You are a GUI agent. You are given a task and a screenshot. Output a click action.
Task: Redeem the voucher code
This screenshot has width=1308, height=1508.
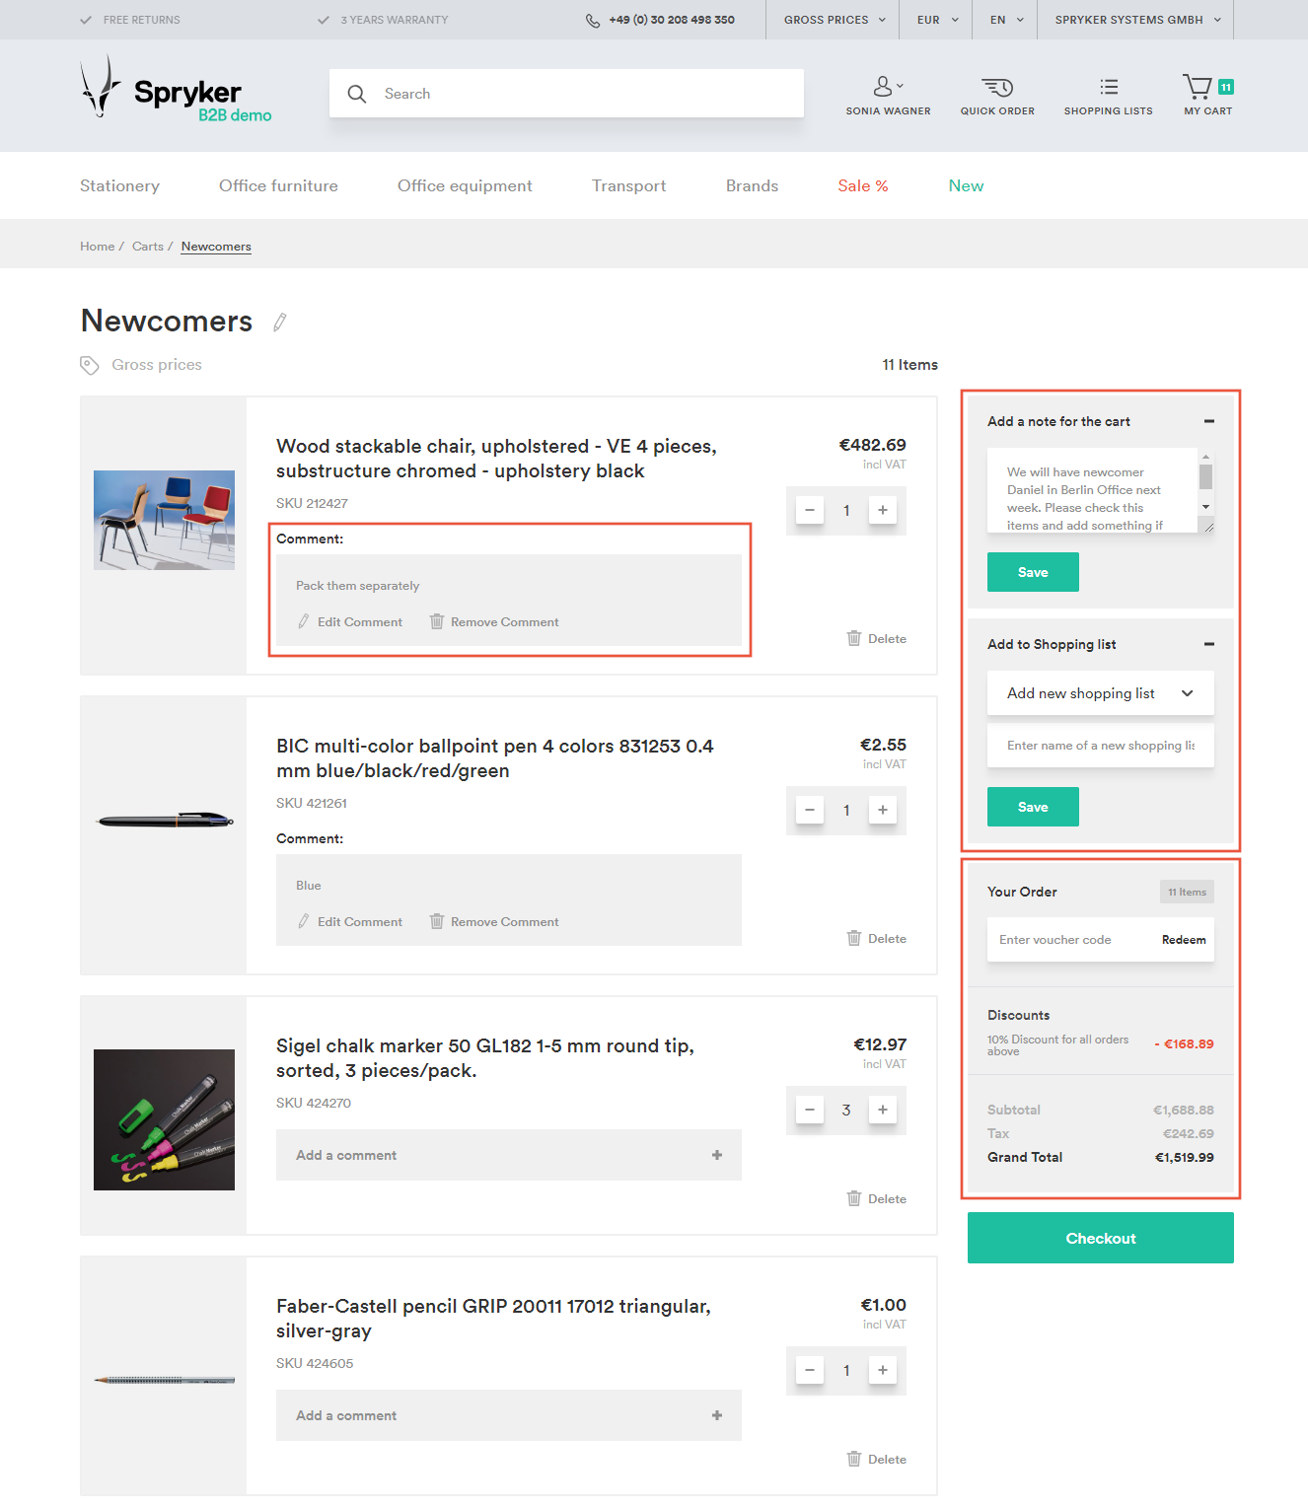click(1184, 940)
